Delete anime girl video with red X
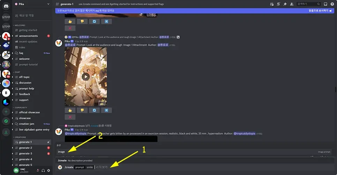The image size is (337, 175). (x=70, y=117)
